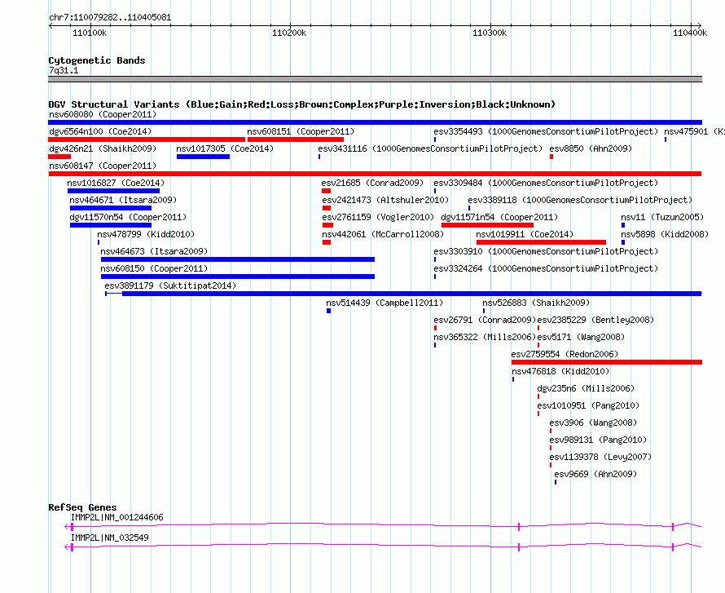Image resolution: width=725 pixels, height=593 pixels.
Task: Open nsv476818 (Kidd2010) variant
Action: [x=560, y=371]
